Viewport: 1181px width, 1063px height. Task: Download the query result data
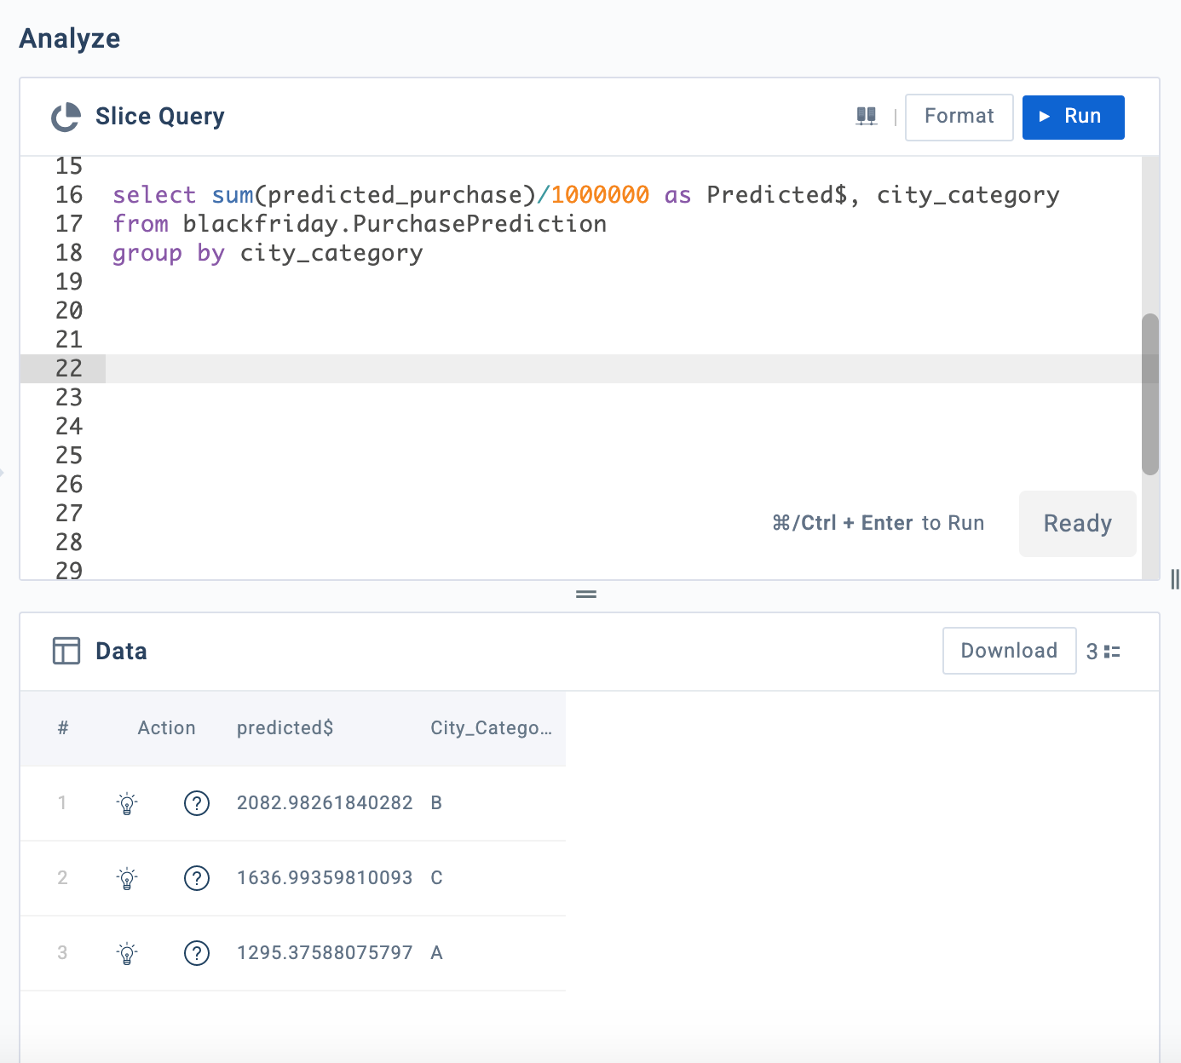coord(1009,651)
